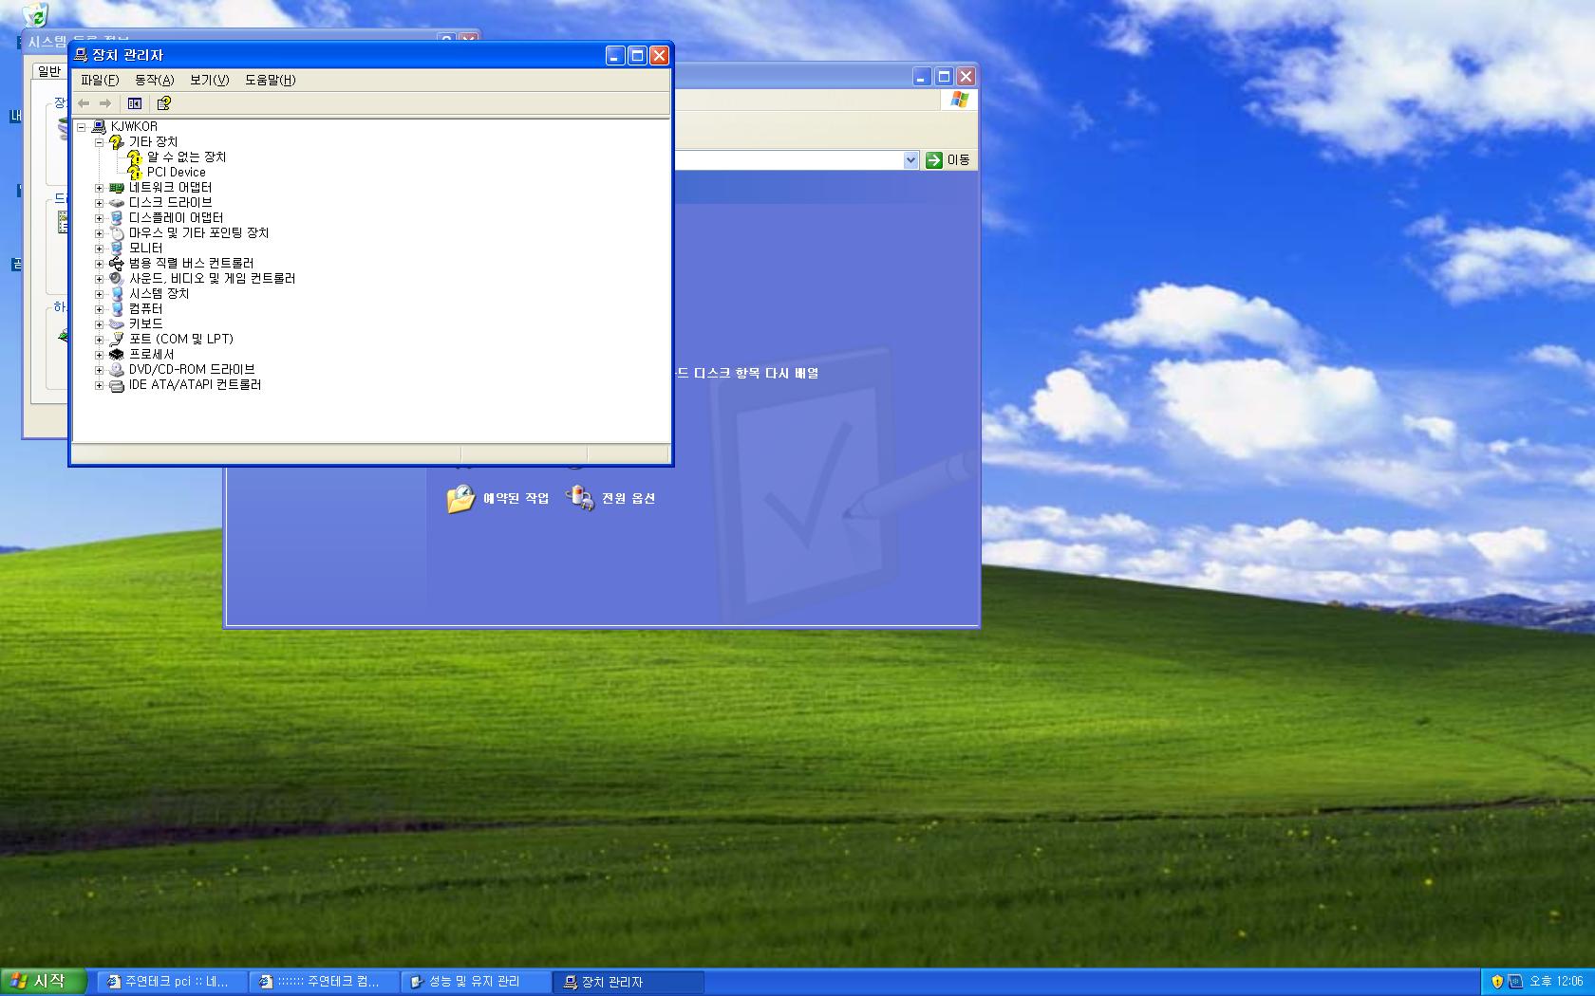The width and height of the screenshot is (1595, 996).
Task: Expand the 프로세서 node
Action: click(99, 355)
